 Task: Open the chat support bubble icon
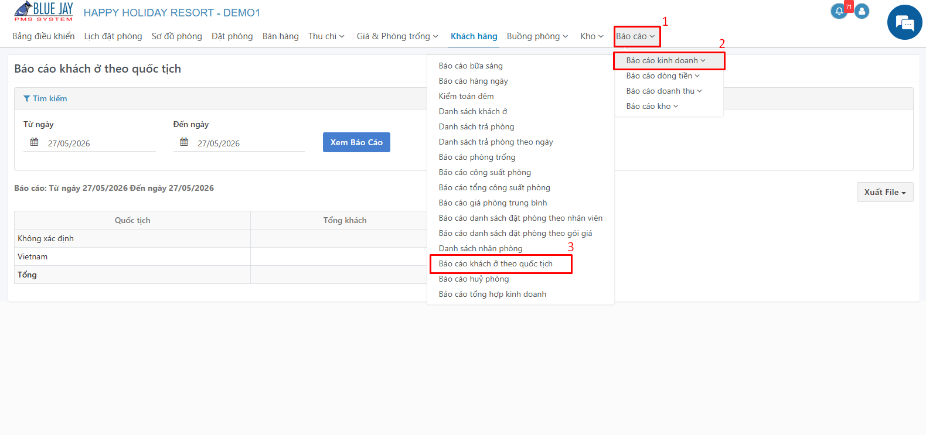pos(905,23)
